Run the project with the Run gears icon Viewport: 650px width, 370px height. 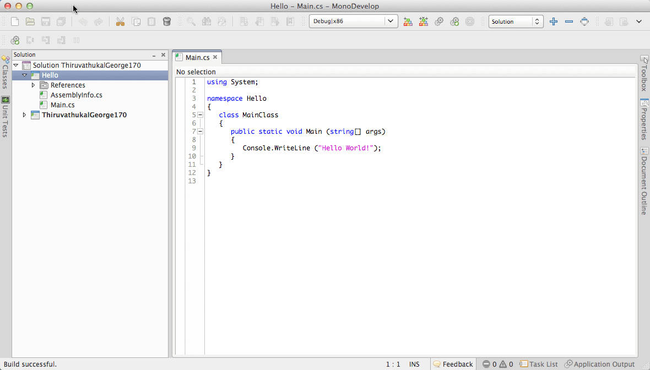[439, 21]
